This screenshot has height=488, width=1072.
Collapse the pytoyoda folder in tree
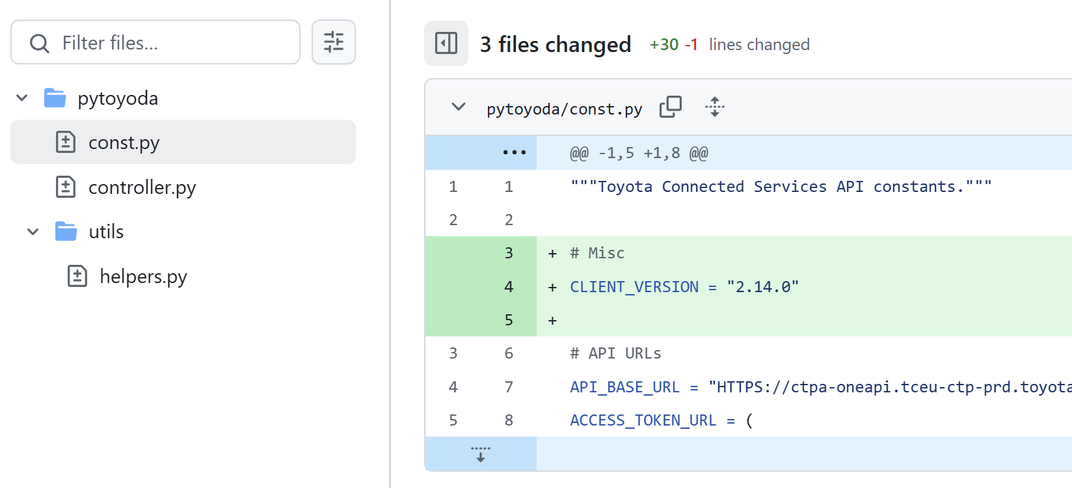pyautogui.click(x=22, y=98)
